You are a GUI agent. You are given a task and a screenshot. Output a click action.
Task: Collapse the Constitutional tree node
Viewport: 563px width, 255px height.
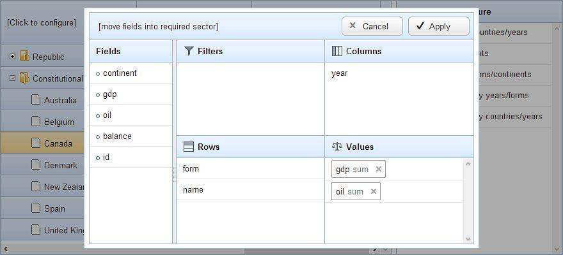pyautogui.click(x=12, y=78)
